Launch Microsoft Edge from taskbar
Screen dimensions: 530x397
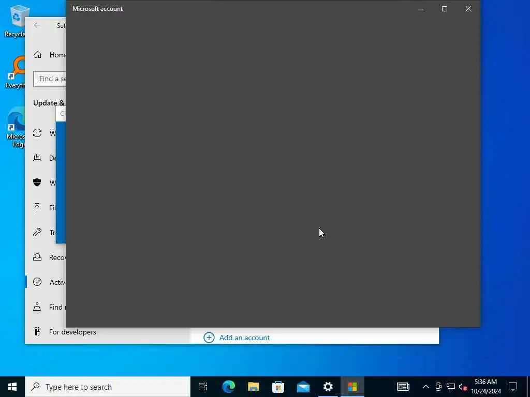(x=228, y=387)
